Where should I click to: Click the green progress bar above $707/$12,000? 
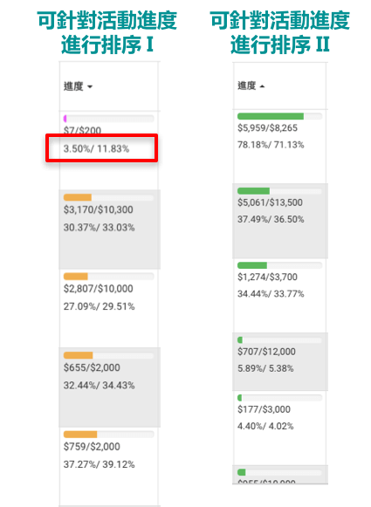click(280, 339)
